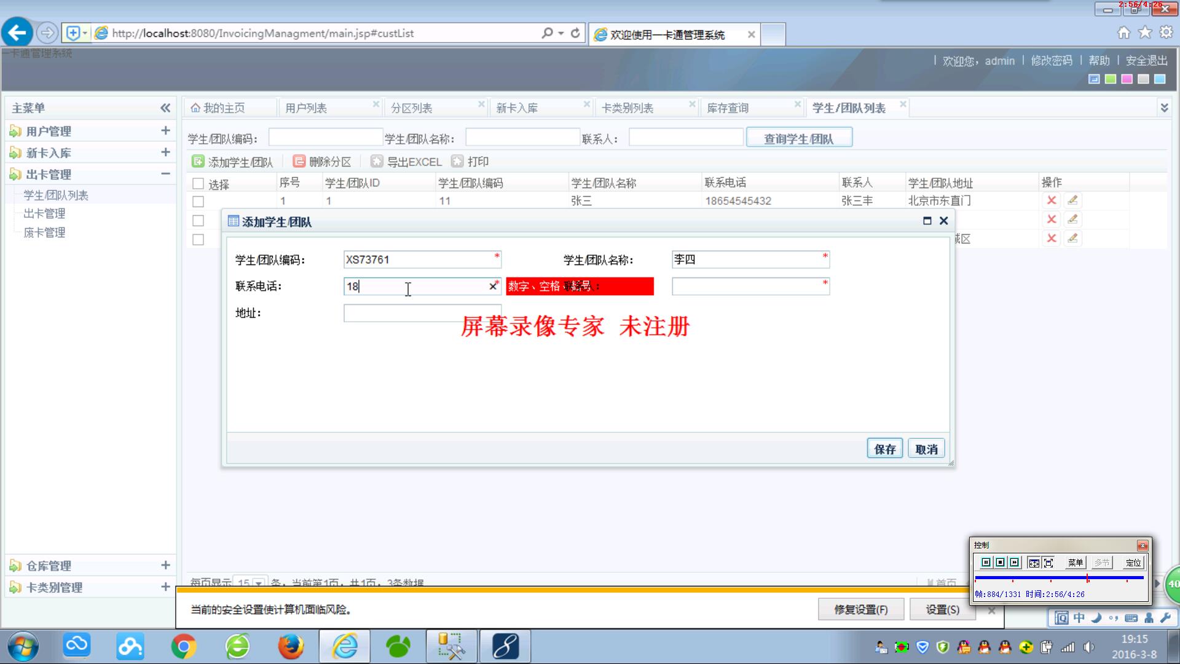Click the 查询学生/团队 button

click(x=799, y=138)
